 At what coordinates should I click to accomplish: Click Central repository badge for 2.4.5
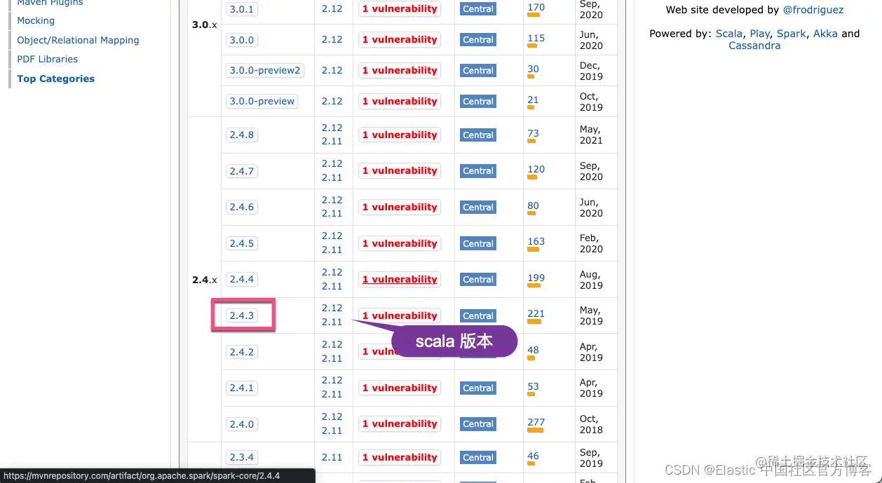point(478,244)
